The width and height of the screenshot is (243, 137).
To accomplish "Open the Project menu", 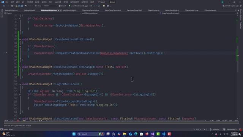I will pyautogui.click(x=30, y=2).
